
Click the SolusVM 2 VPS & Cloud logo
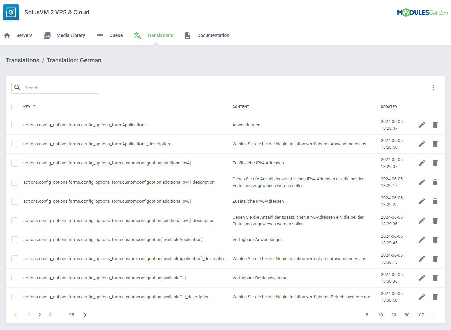coord(11,12)
